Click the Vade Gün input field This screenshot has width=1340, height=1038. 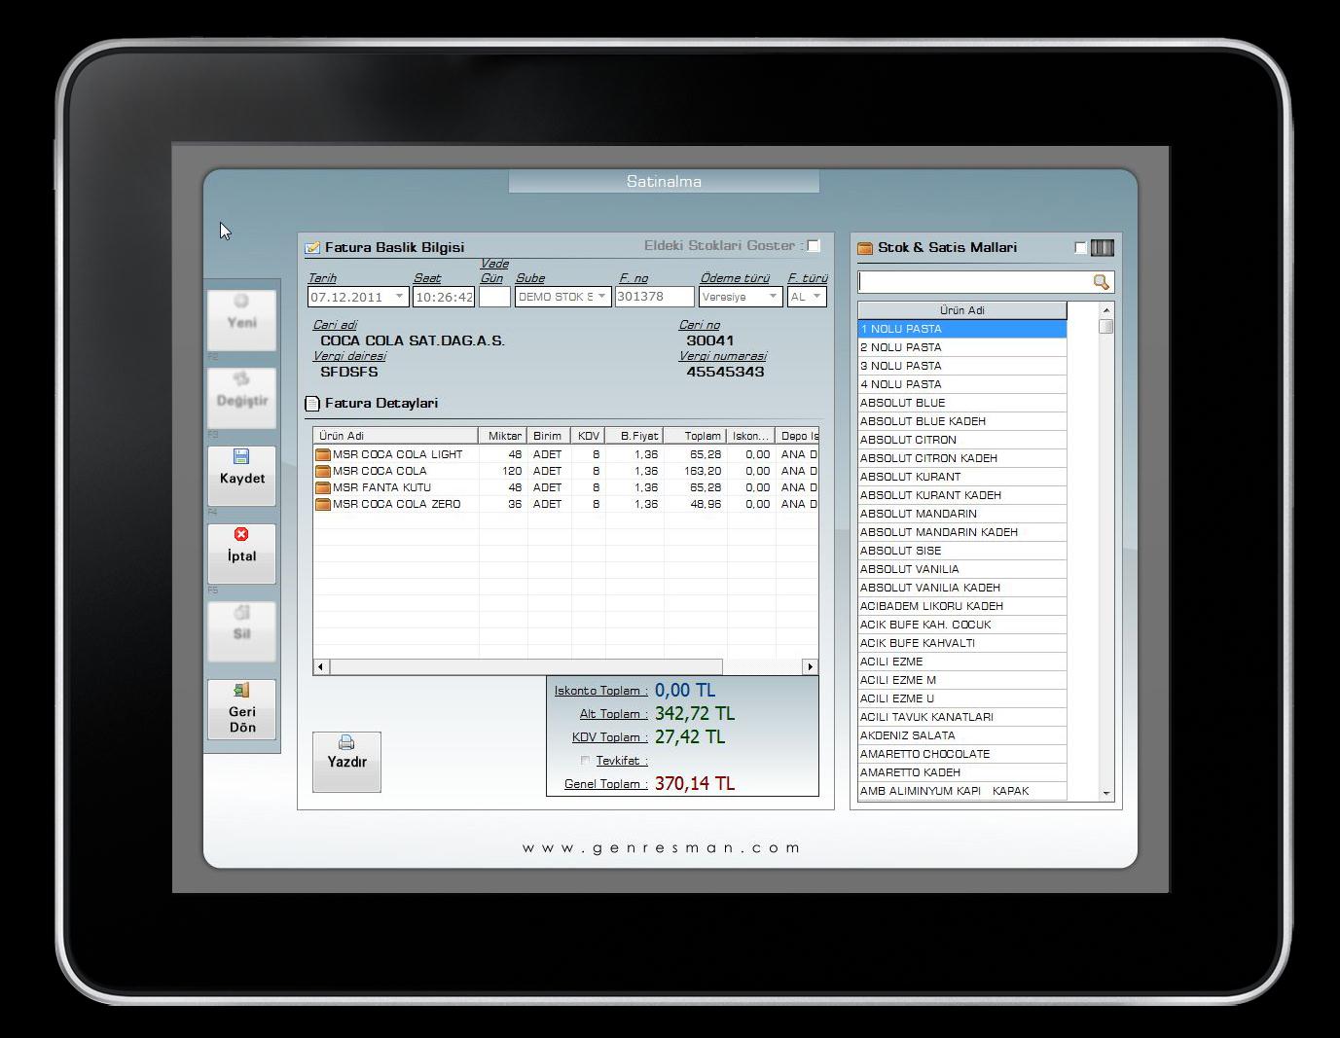tap(494, 297)
